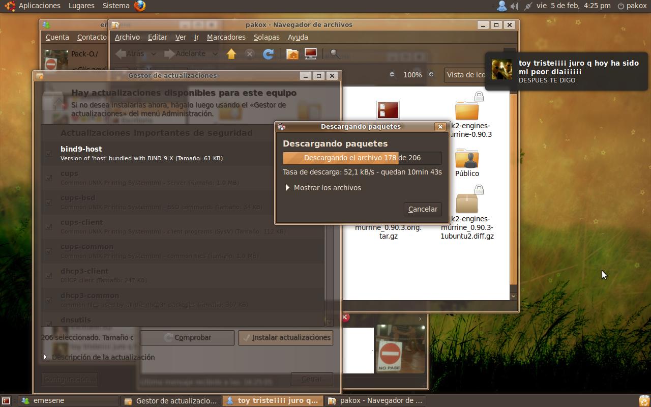This screenshot has width=651, height=407.
Task: Open the Ayuda menu
Action: pyautogui.click(x=298, y=37)
